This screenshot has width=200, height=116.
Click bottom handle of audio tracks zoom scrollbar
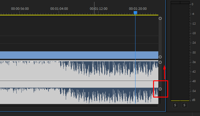point(160,89)
